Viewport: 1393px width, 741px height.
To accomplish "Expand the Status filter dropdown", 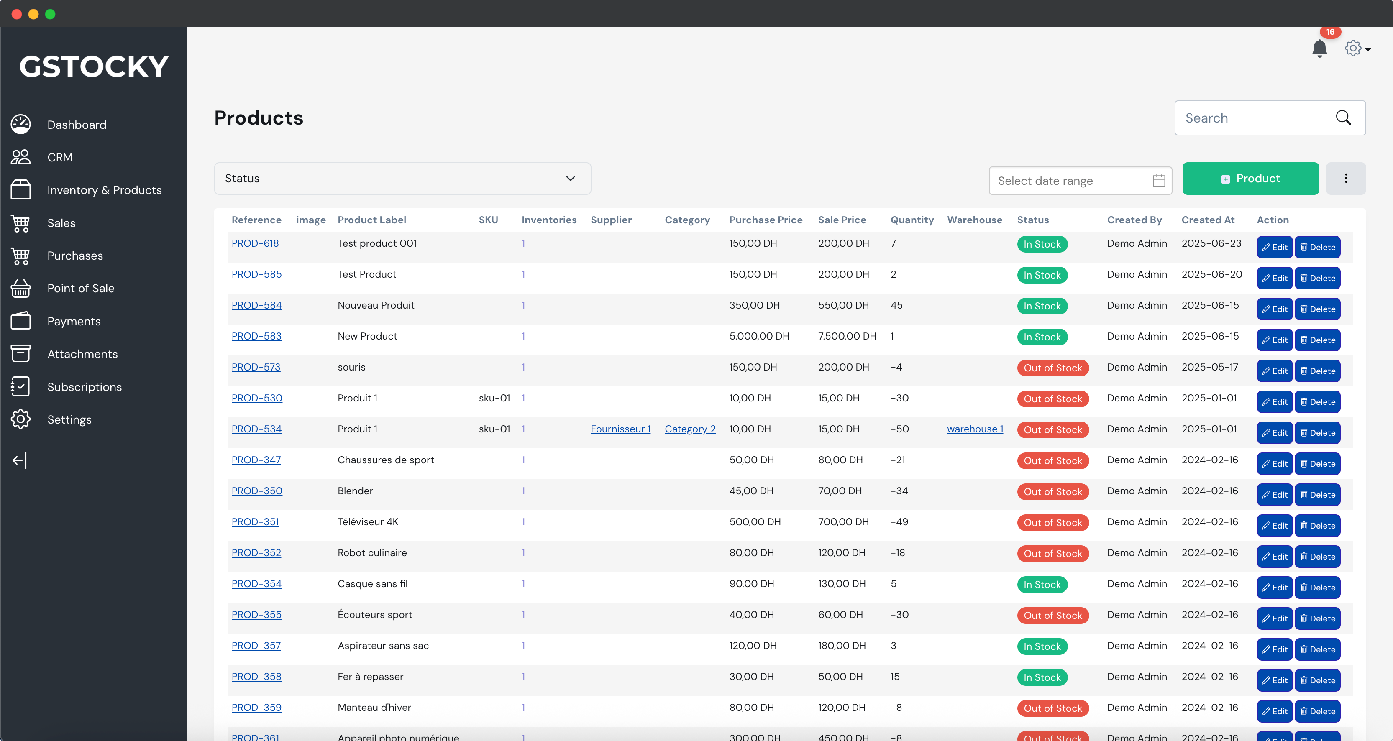I will click(x=402, y=179).
